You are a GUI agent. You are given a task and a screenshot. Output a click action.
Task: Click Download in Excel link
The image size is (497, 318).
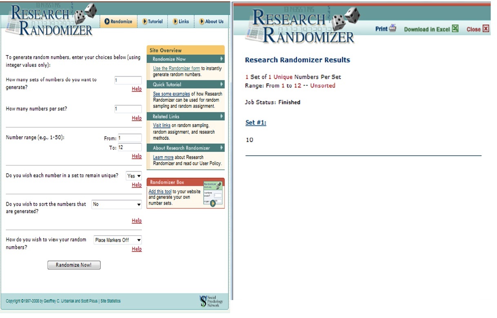[427, 29]
